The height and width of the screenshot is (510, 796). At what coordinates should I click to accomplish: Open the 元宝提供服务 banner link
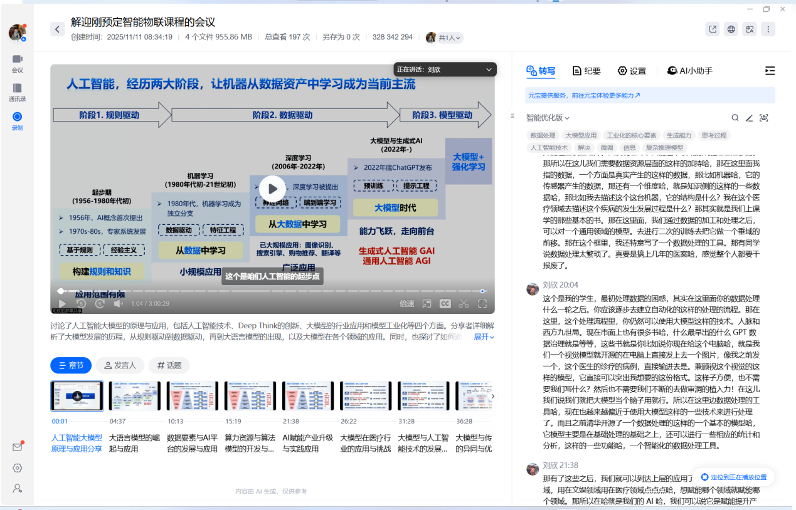tap(583, 95)
